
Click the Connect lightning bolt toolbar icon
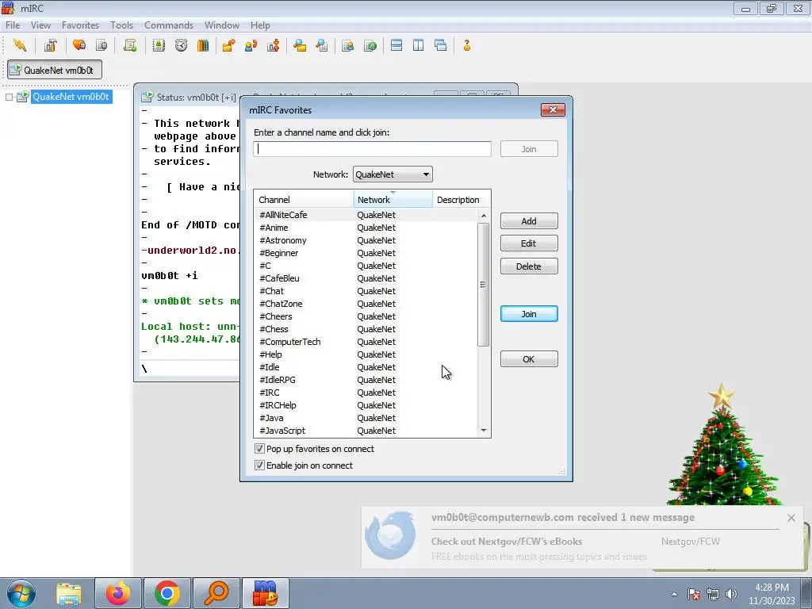(20, 45)
